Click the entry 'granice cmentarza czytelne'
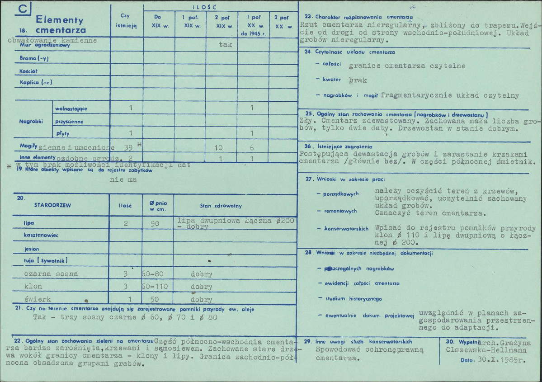 coord(407,66)
